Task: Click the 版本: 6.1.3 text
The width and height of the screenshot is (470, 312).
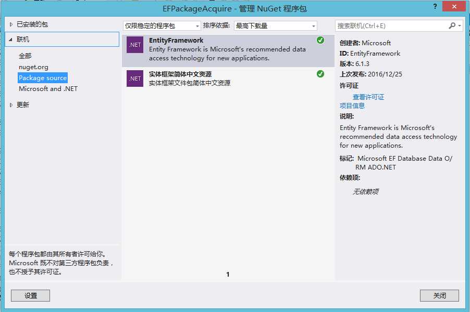Action: (354, 64)
